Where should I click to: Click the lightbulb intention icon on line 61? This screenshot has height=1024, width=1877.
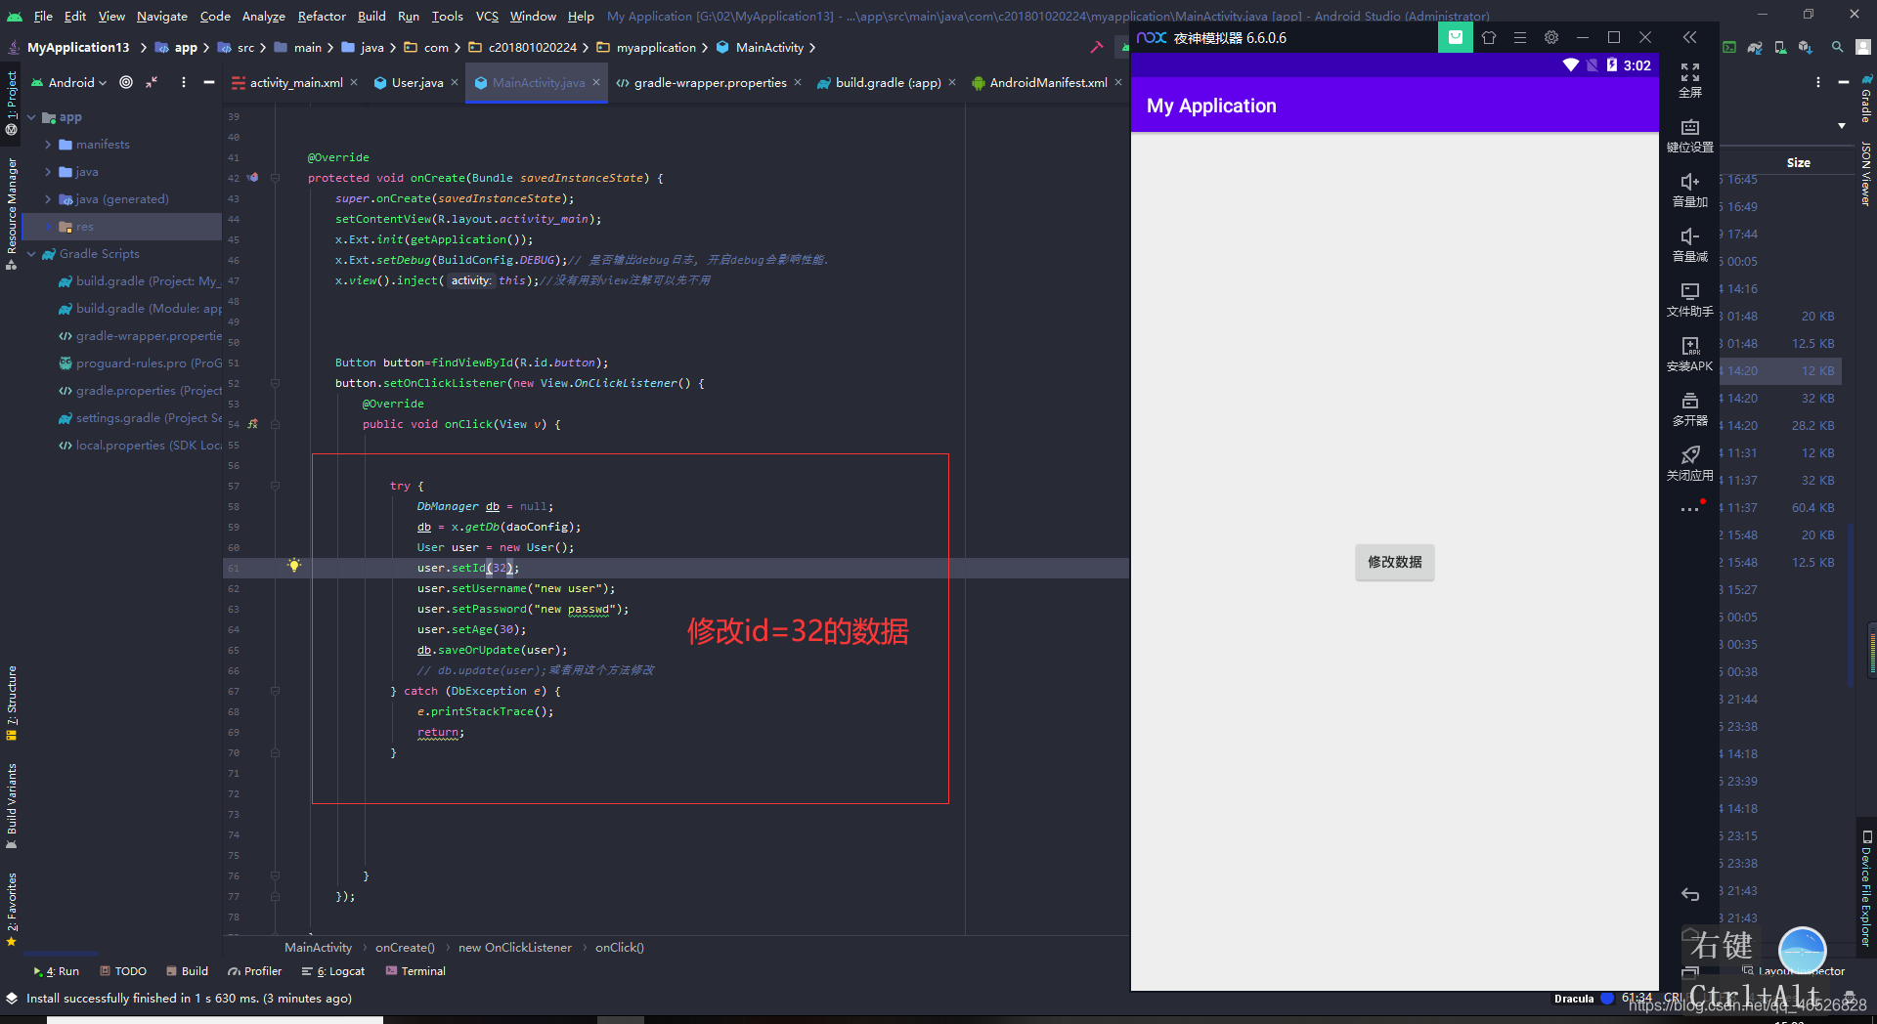(293, 566)
